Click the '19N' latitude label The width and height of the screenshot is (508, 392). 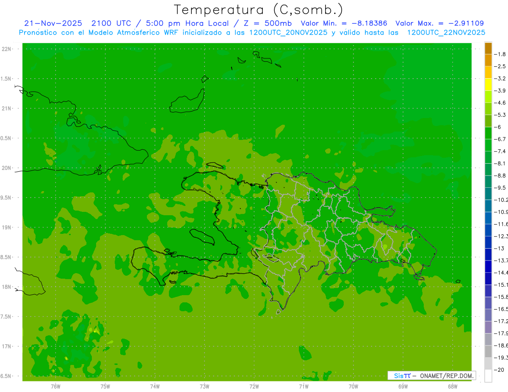pyautogui.click(x=6, y=228)
